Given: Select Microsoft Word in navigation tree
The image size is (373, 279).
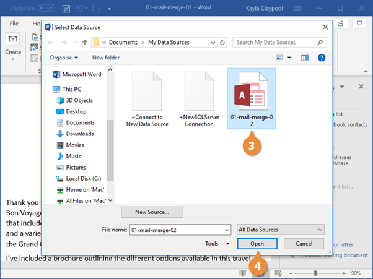Looking at the screenshot, I should coord(77,74).
